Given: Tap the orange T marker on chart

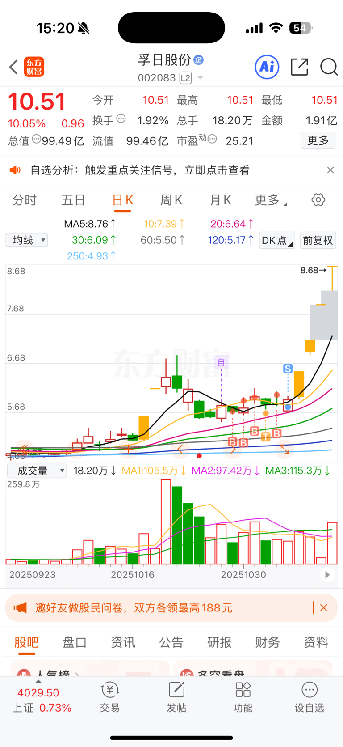Looking at the screenshot, I should 266,437.
